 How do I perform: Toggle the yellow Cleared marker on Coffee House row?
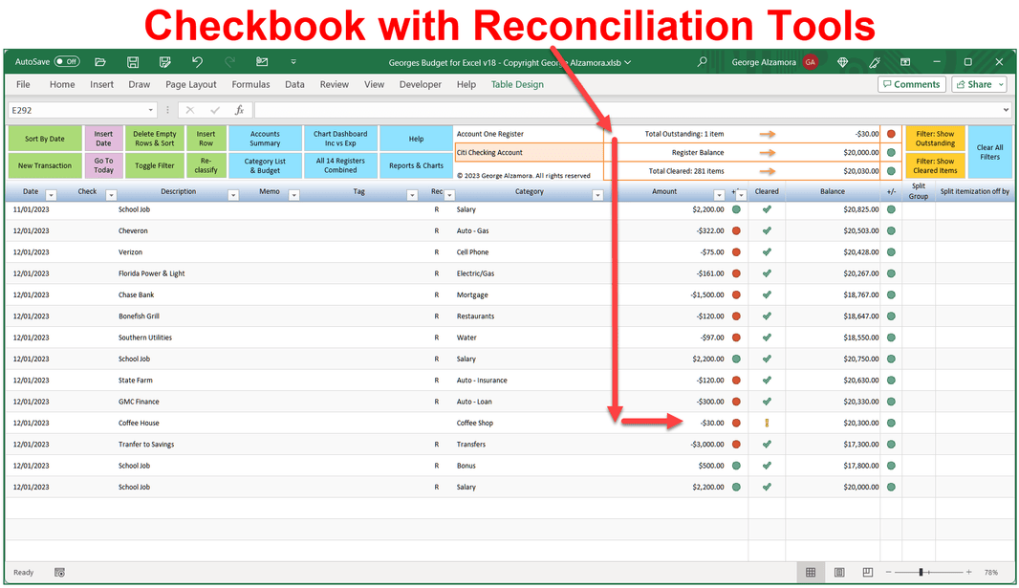[x=766, y=423]
